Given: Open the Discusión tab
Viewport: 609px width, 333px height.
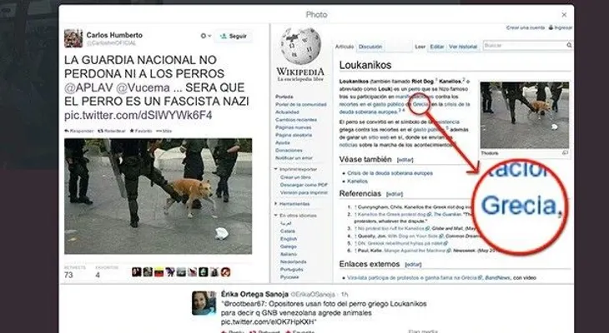Looking at the screenshot, I should tap(370, 47).
